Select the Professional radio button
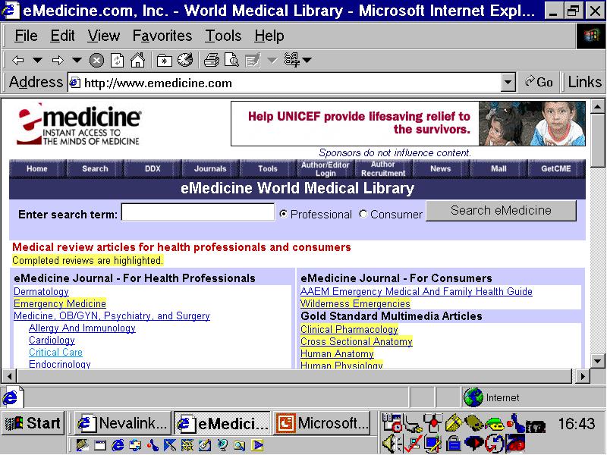This screenshot has width=607, height=455. click(x=284, y=214)
